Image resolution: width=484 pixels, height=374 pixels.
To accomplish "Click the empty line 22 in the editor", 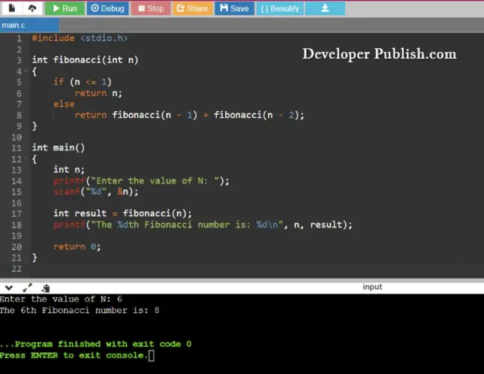I will pos(150,269).
